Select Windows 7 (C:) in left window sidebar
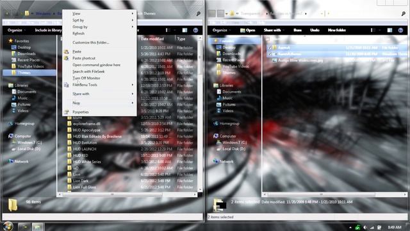This screenshot has height=231, width=410. click(x=29, y=142)
